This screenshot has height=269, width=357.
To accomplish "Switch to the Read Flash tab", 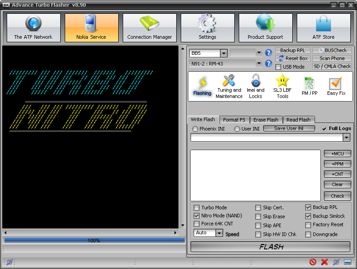I will [x=299, y=120].
